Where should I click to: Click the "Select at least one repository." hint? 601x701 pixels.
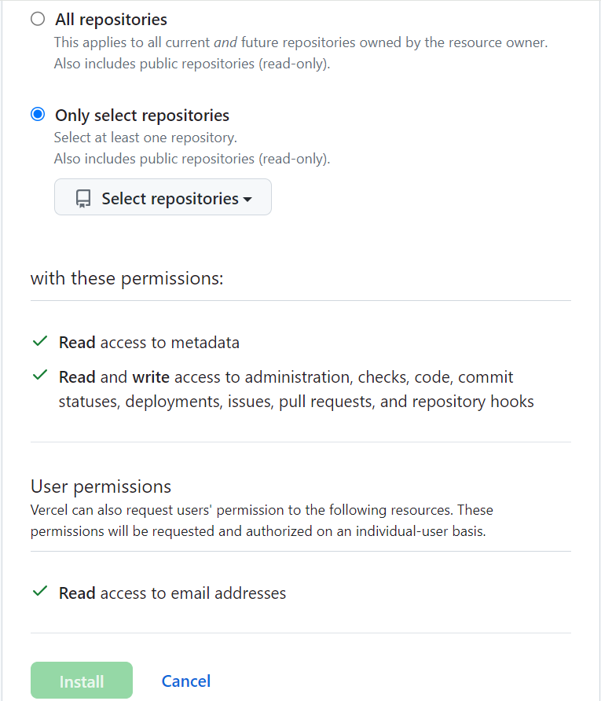(x=145, y=138)
